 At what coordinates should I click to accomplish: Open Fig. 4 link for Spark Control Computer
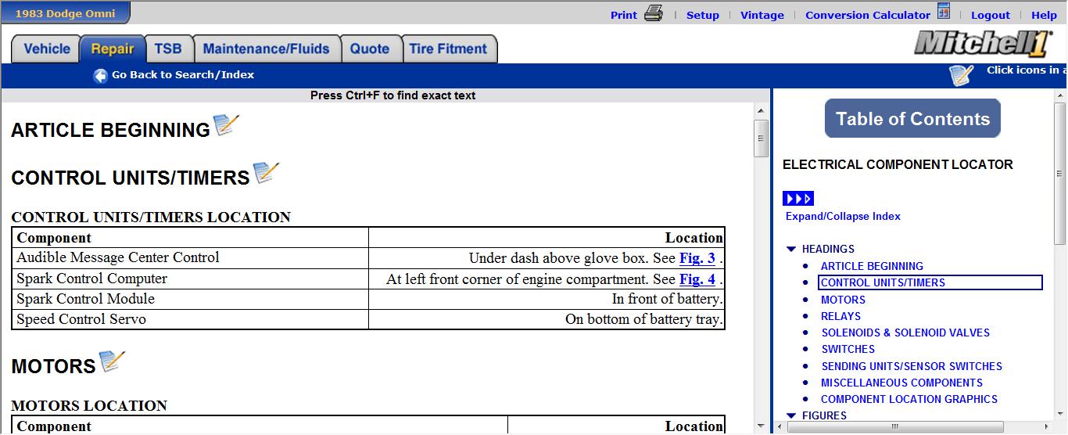697,279
